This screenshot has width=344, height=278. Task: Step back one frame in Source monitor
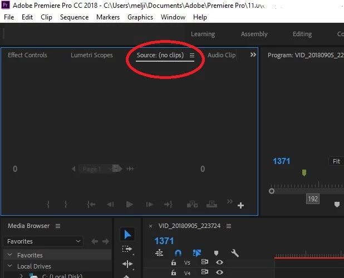[x=110, y=205]
